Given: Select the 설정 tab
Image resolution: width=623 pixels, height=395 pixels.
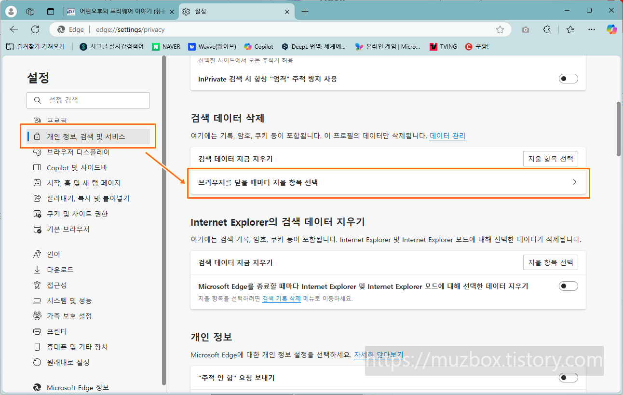Looking at the screenshot, I should (236, 12).
